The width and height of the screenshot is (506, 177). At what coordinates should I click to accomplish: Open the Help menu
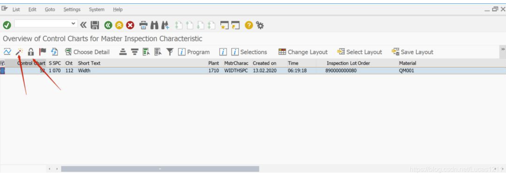tap(118, 9)
